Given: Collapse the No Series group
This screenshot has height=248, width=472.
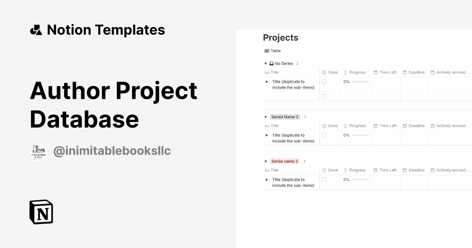Looking at the screenshot, I should [x=265, y=63].
